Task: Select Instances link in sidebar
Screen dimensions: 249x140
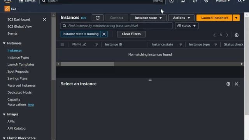Action: point(15,51)
